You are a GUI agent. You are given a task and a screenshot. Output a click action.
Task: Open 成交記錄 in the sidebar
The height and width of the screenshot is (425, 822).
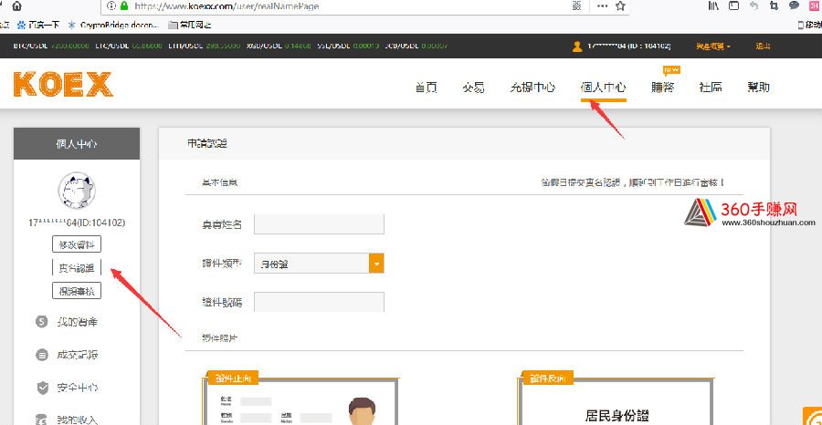coord(77,355)
